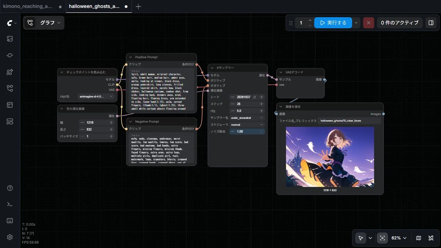Collapse the 空の潜在画像 node
Viewport: 441px width, 248px height.
click(62, 109)
